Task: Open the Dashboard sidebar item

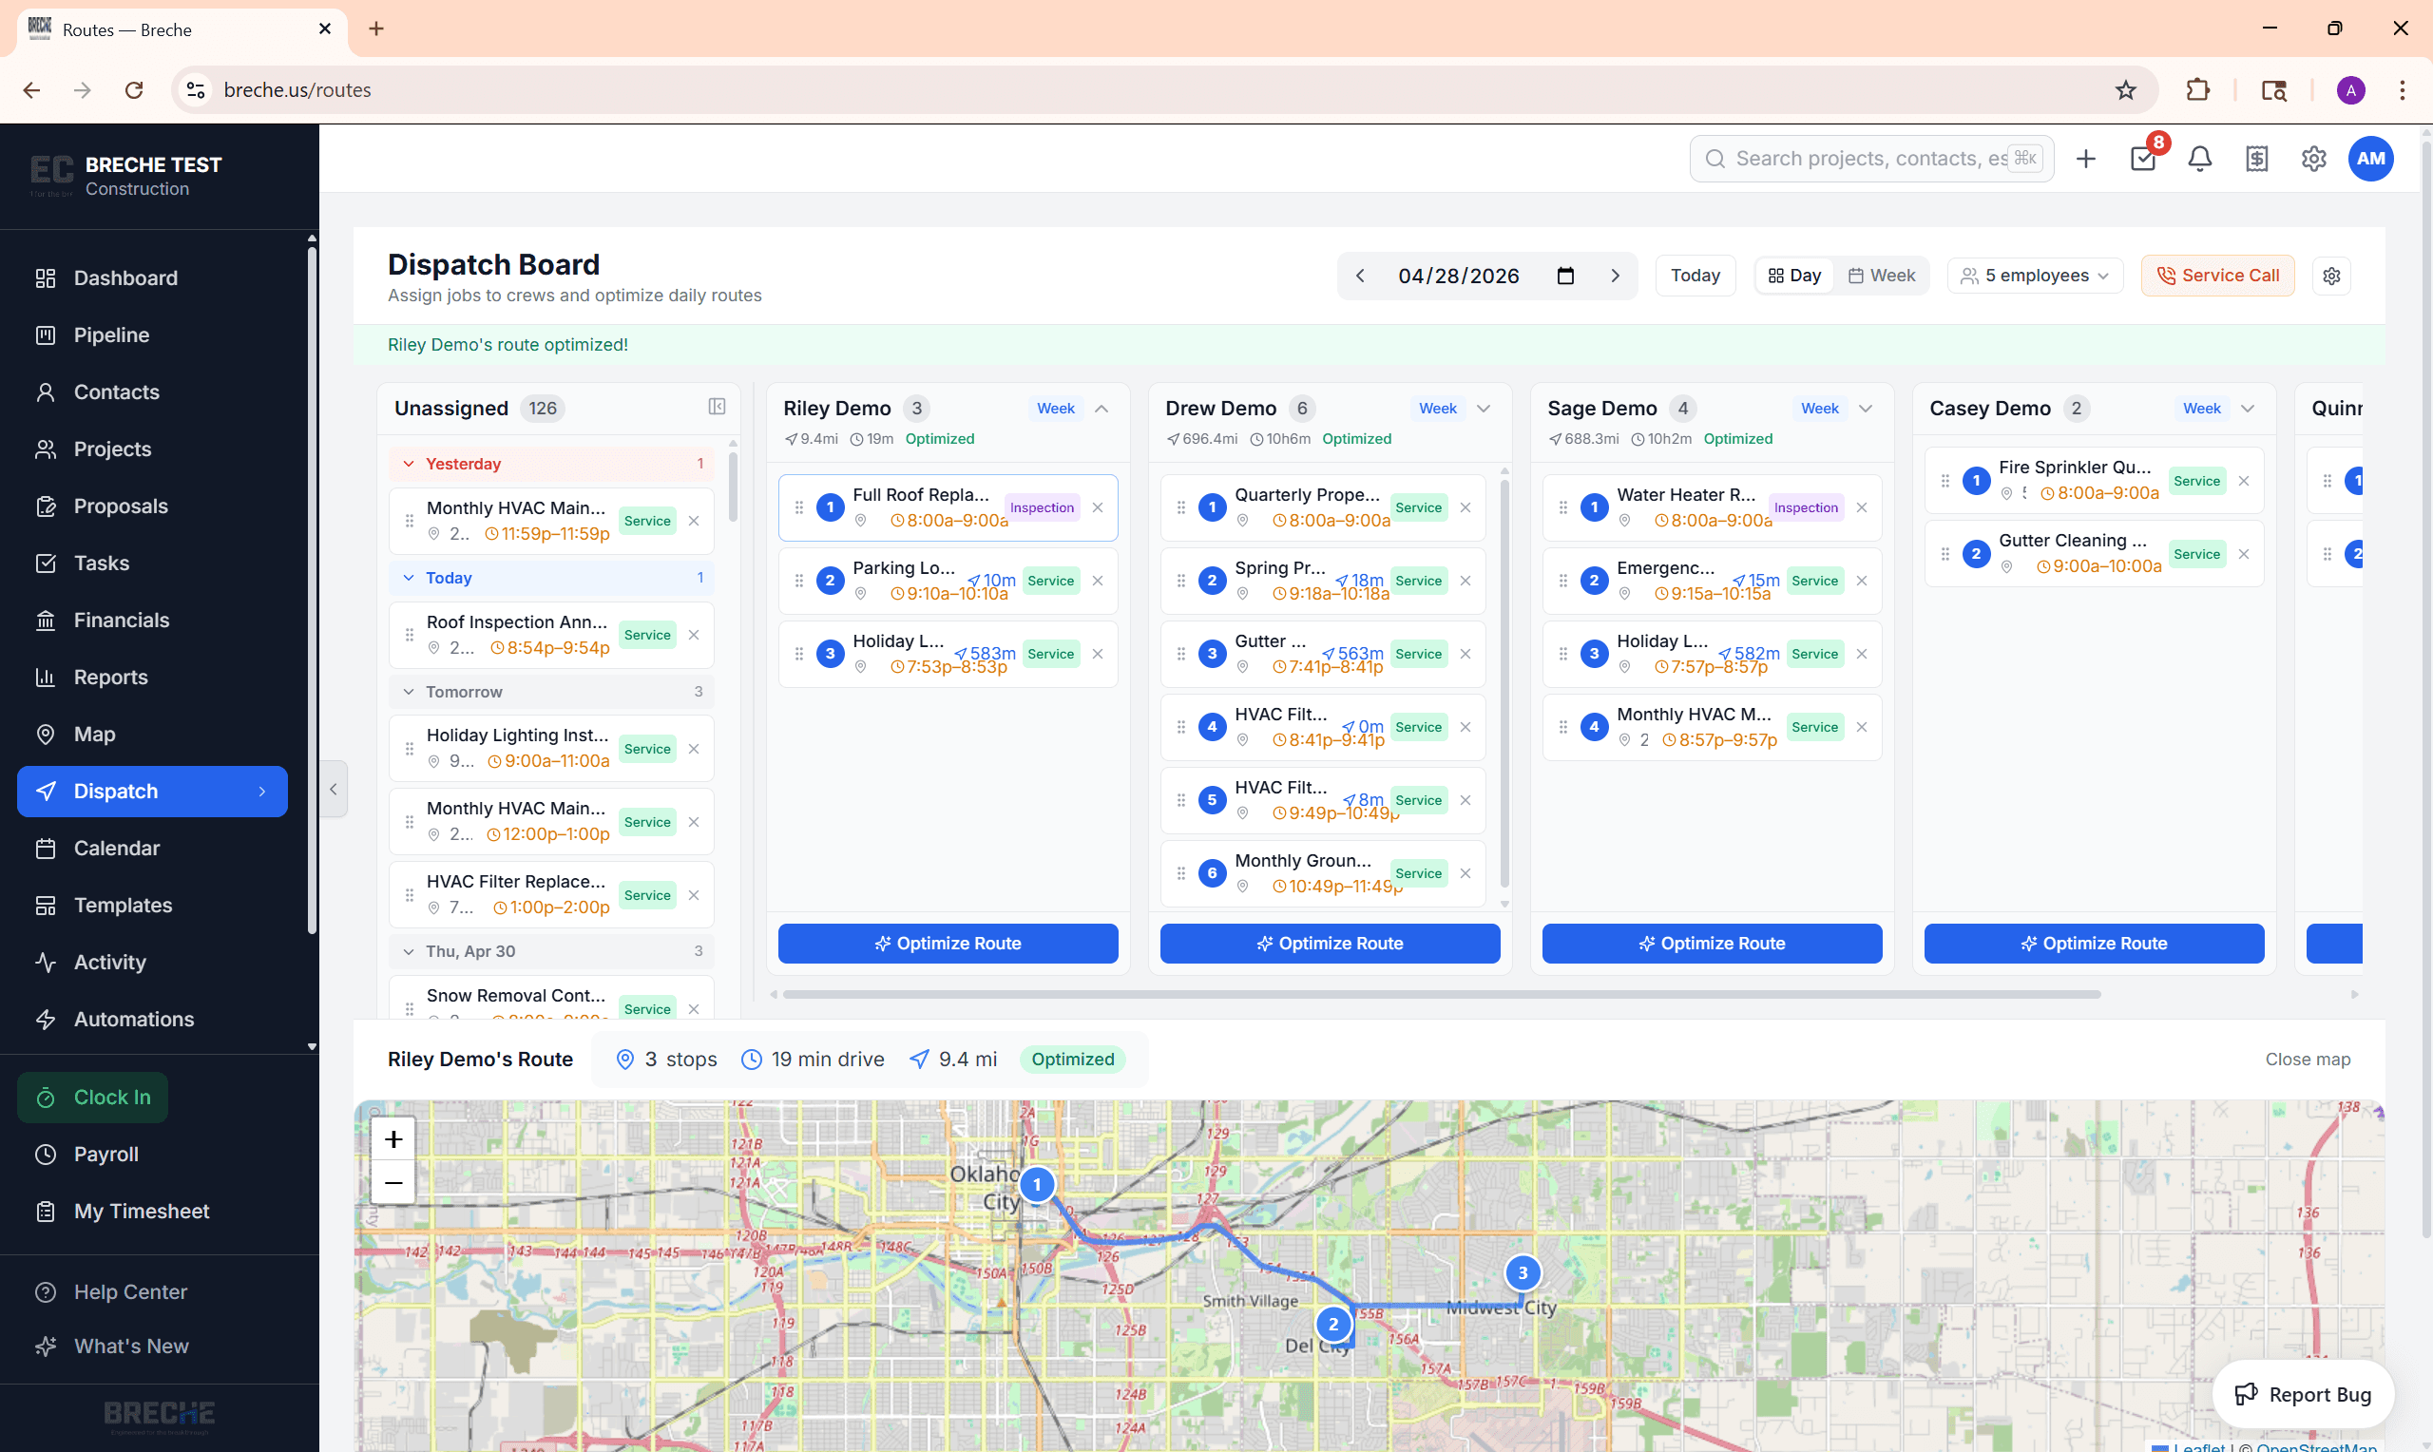Action: pos(152,277)
